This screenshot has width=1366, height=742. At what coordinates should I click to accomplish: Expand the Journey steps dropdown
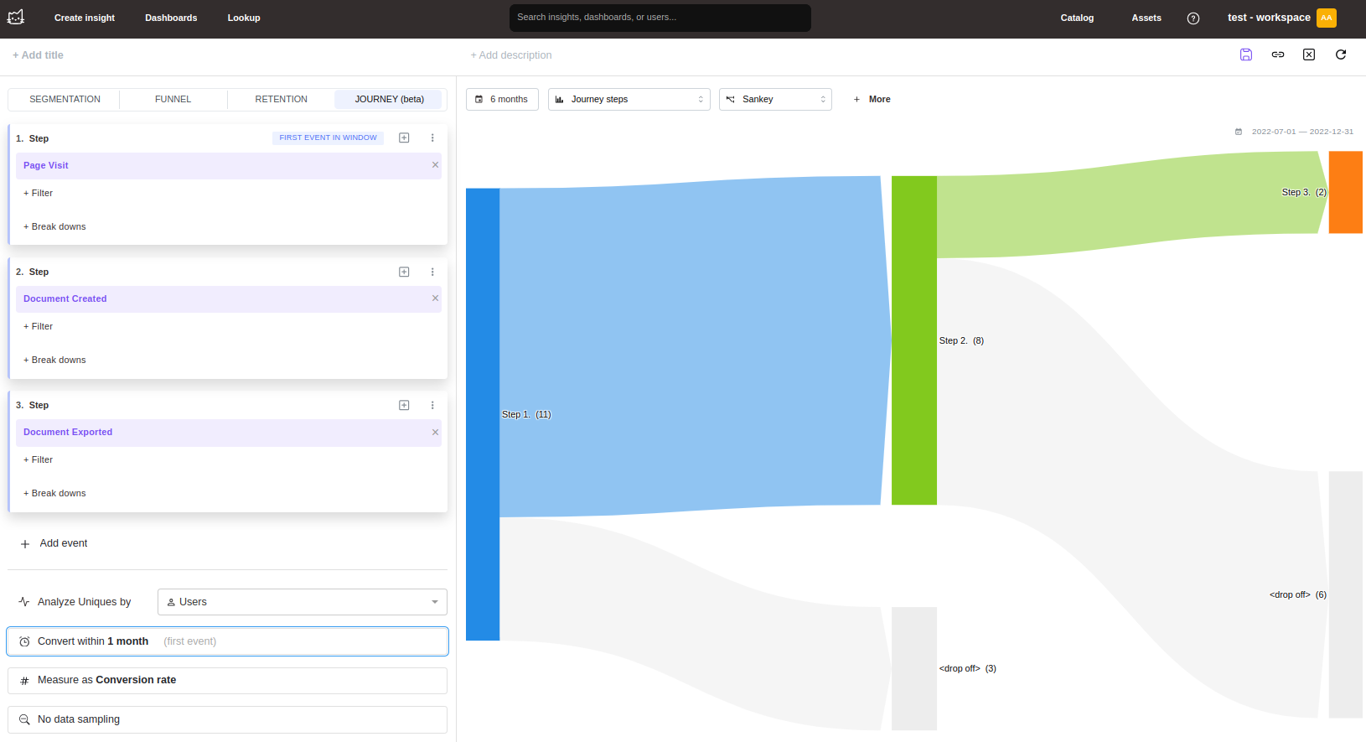[629, 100]
